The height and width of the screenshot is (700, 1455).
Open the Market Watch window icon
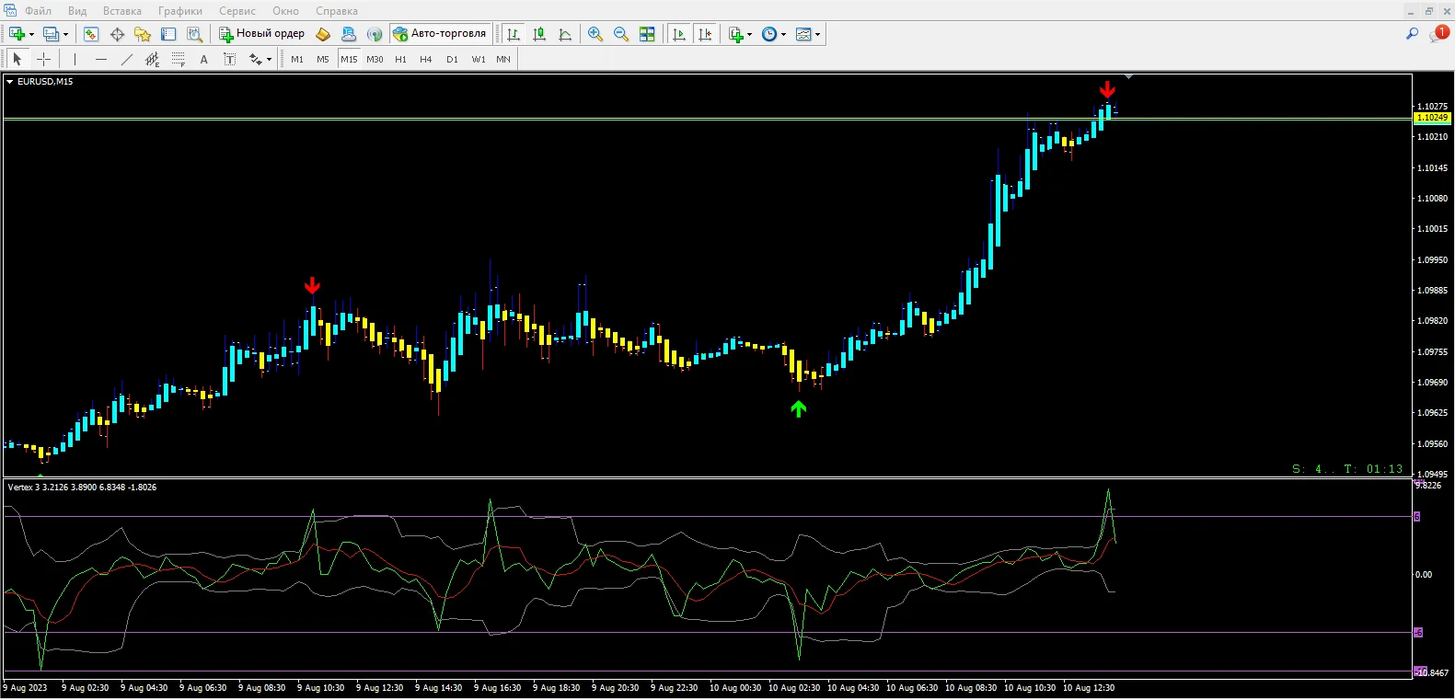point(91,34)
